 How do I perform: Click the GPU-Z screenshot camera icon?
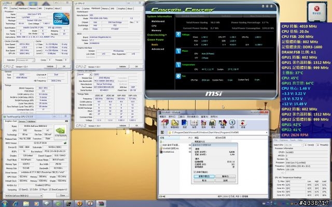(66, 121)
